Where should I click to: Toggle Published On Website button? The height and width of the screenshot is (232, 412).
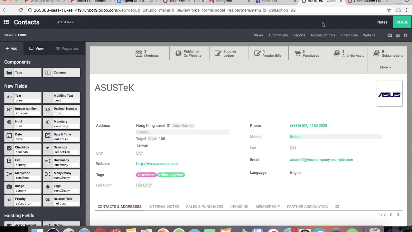[x=189, y=53]
